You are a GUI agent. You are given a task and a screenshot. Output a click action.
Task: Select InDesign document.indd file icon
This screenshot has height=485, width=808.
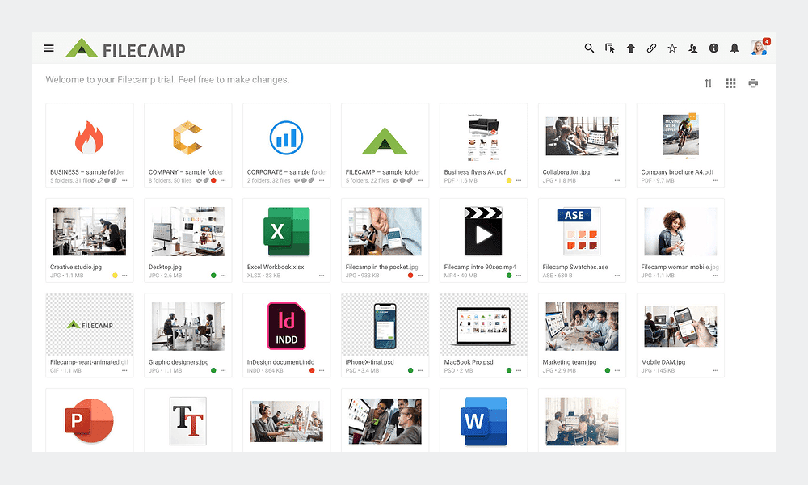pos(287,327)
